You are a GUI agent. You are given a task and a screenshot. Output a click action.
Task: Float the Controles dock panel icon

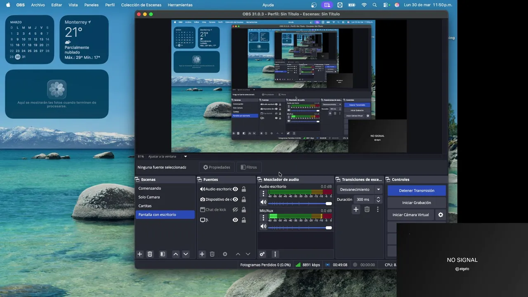pyautogui.click(x=388, y=179)
